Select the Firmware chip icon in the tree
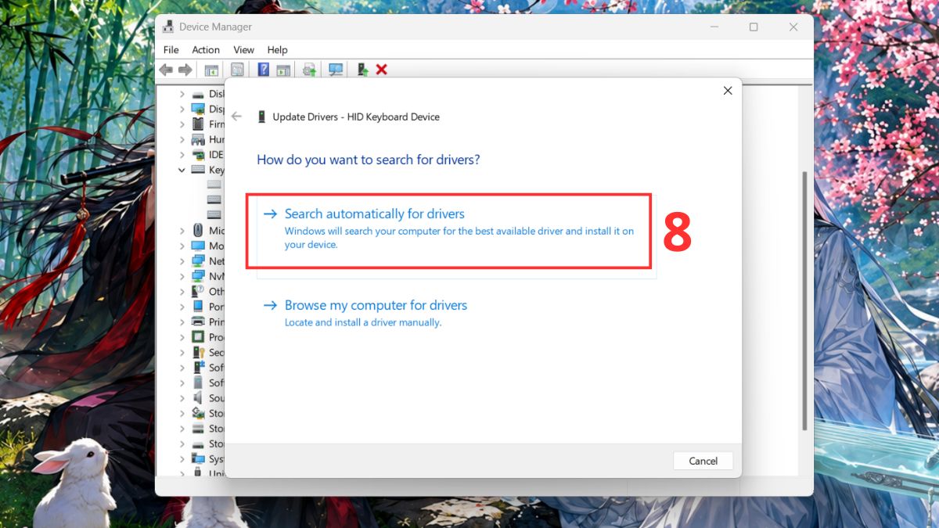 click(x=198, y=124)
